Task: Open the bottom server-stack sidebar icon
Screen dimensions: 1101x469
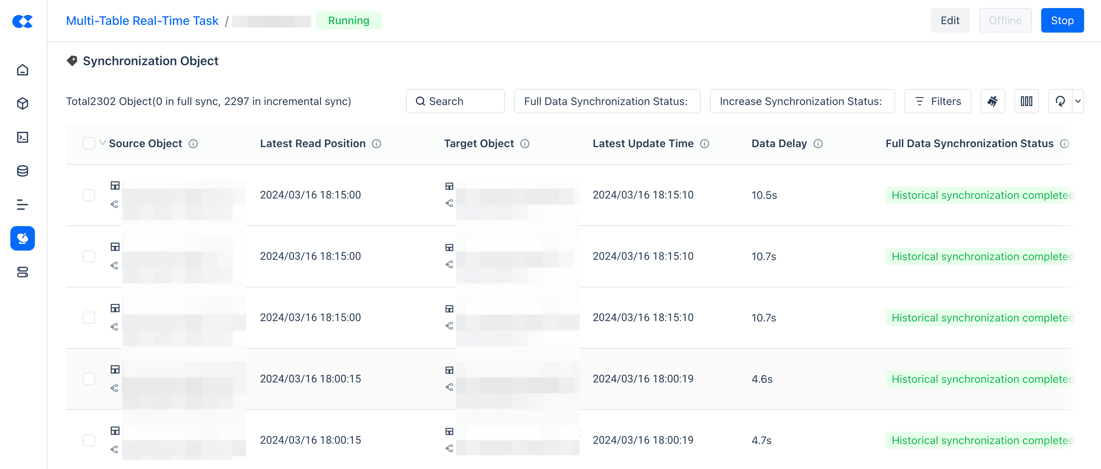Action: point(23,272)
